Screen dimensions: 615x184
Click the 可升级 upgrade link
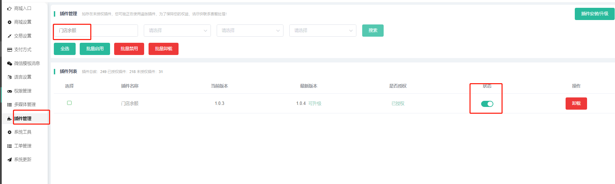(x=315, y=104)
